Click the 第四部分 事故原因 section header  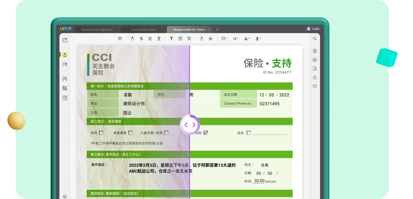click(190, 193)
